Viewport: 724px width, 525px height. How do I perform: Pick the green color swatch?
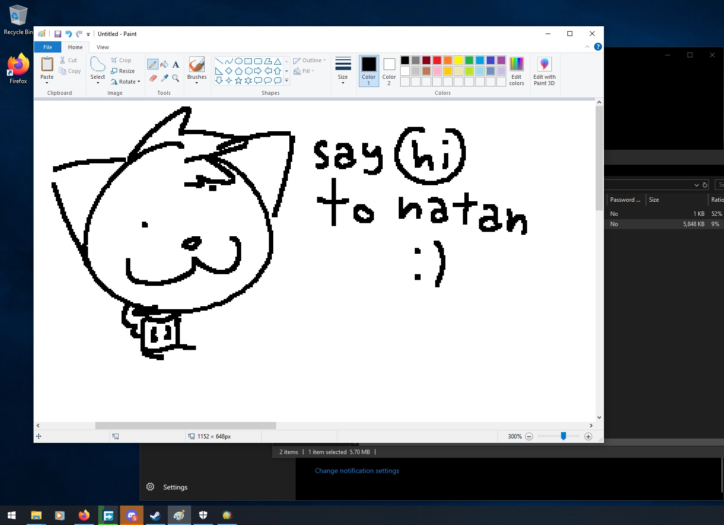469,60
